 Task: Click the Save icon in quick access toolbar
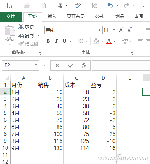pos(10,6)
